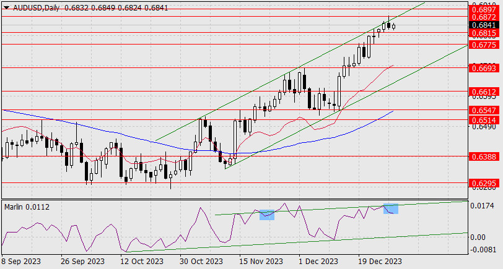Select the 0.6295 price level label
Image resolution: width=503 pixels, height=269 pixels.
point(484,184)
